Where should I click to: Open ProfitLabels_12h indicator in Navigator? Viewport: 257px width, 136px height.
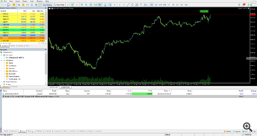click(14, 79)
